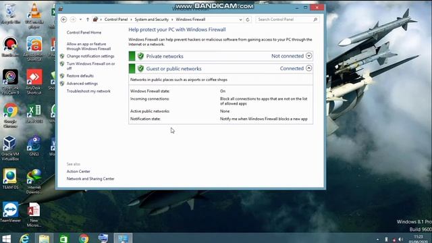This screenshot has height=243, width=432.
Task: Open recent locations dropdown arrow
Action: click(80, 20)
